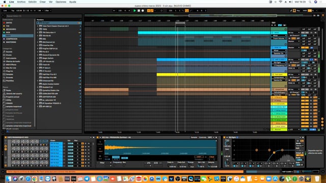Open Spotlight search in macOS menu bar
This screenshot has width=326, height=183.
click(310, 2)
